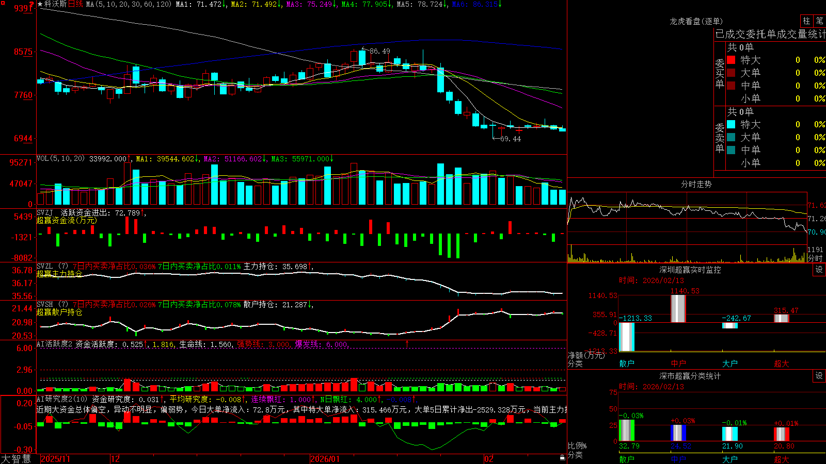Click the 深市超赢分类统计 panel title
The height and width of the screenshot is (464, 826).
click(690, 376)
